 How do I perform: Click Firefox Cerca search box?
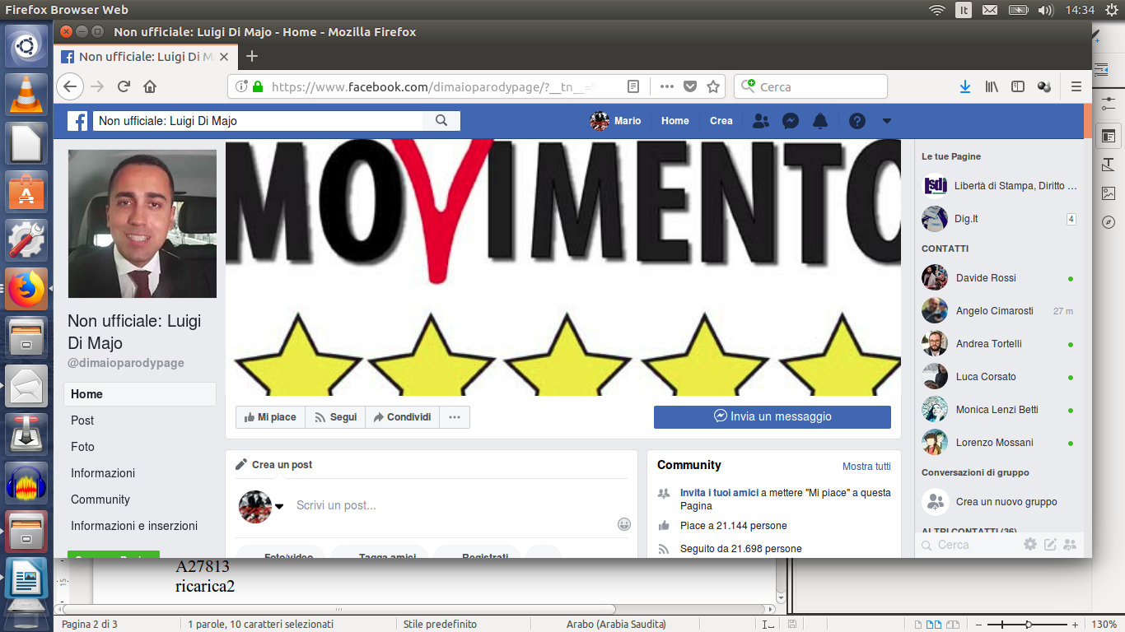coord(810,86)
